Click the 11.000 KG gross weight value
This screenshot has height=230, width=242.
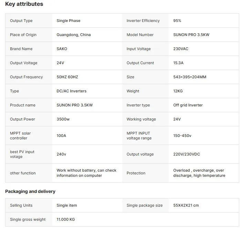pyautogui.click(x=66, y=219)
